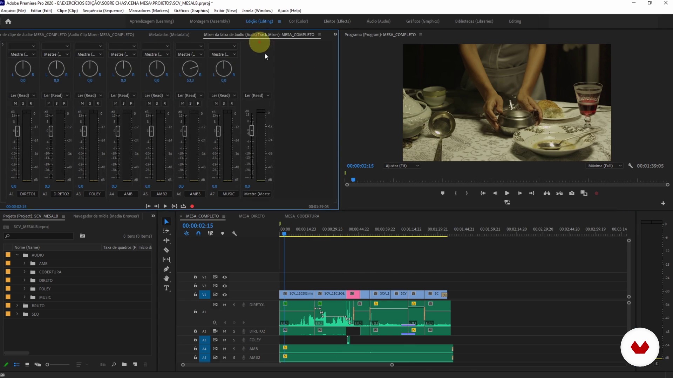
Task: Solo the AMB2 track in the timeline
Action: pyautogui.click(x=234, y=358)
